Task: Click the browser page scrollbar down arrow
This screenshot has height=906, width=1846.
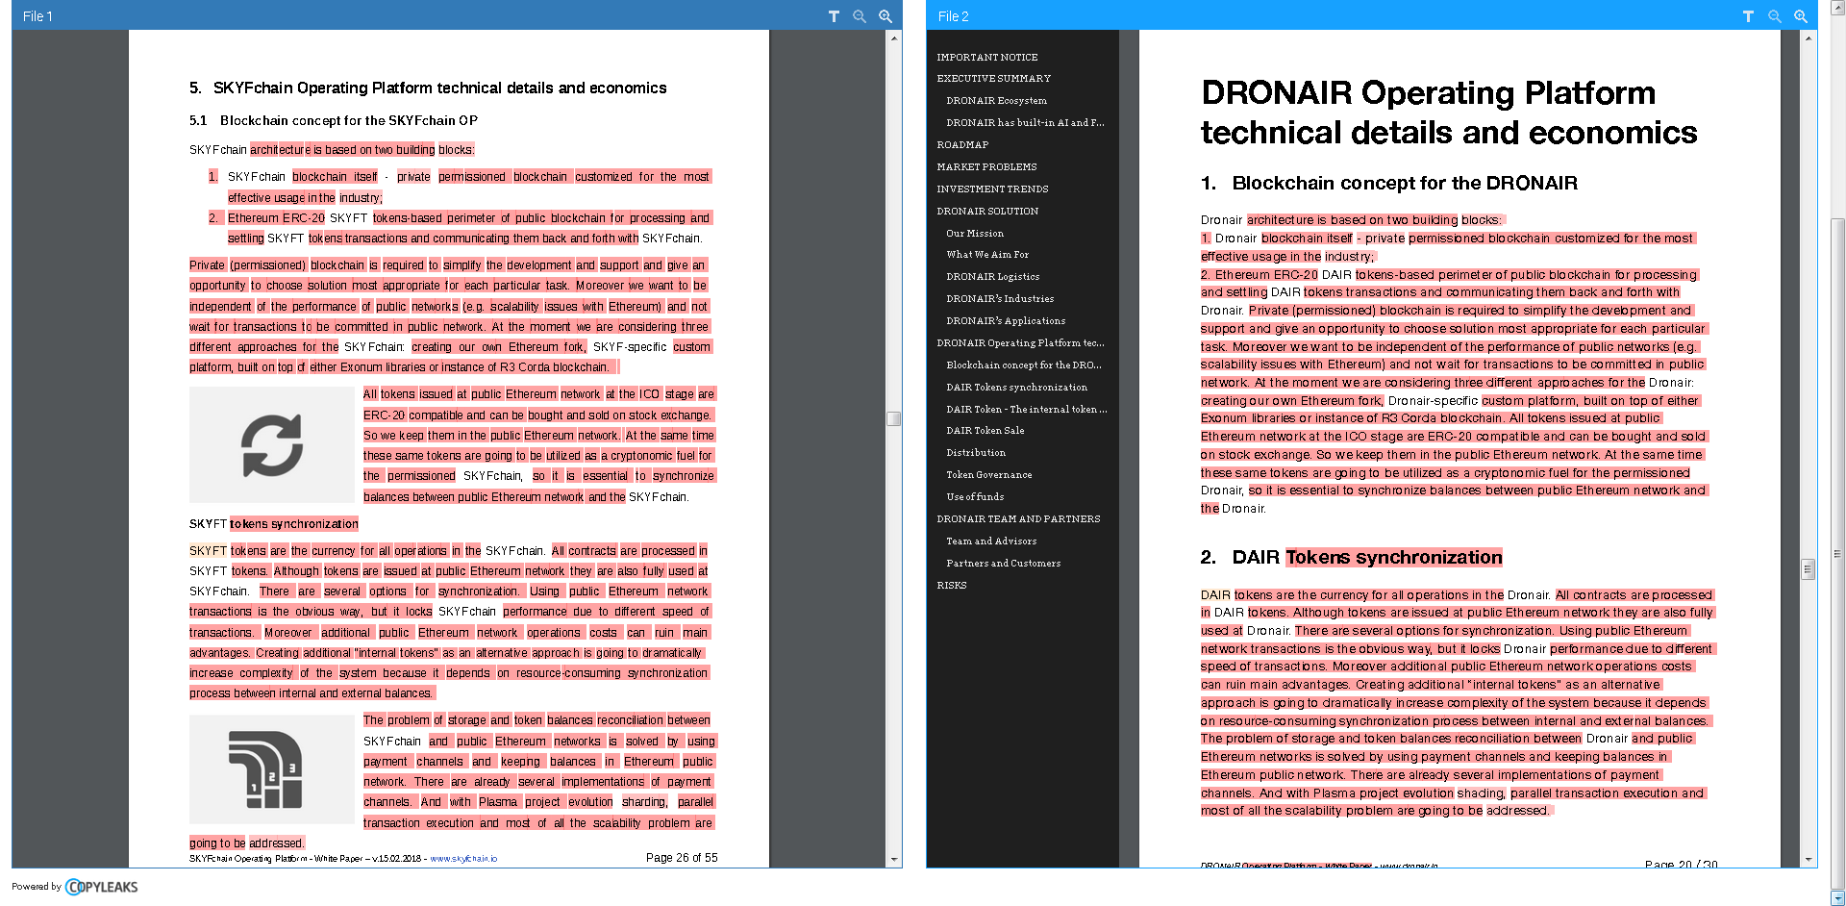Action: (1837, 898)
